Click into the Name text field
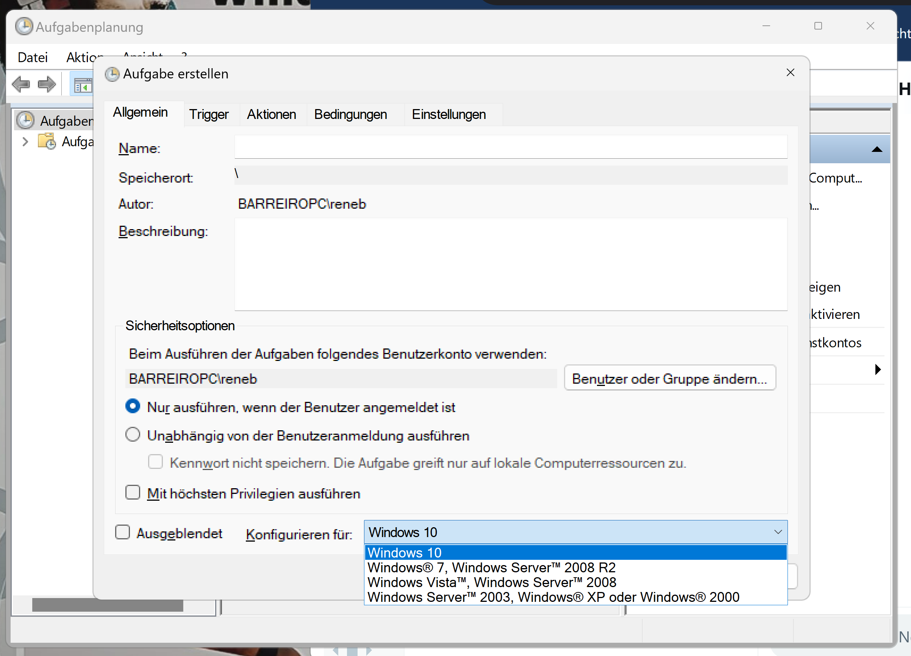 click(511, 147)
